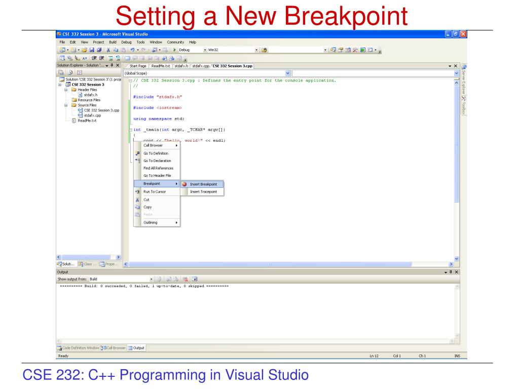
Task: Open the Toolbox side tab
Action: (464, 106)
